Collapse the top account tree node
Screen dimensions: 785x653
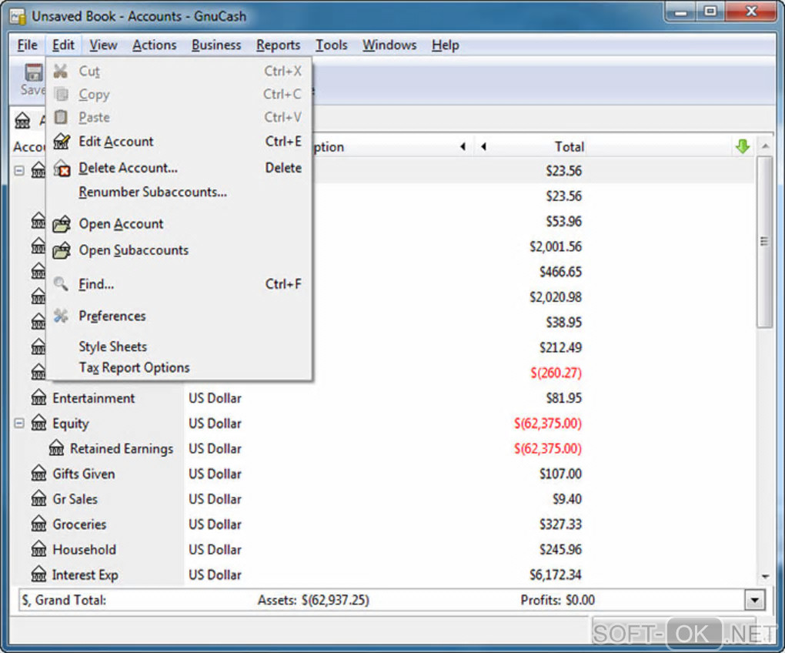(19, 171)
